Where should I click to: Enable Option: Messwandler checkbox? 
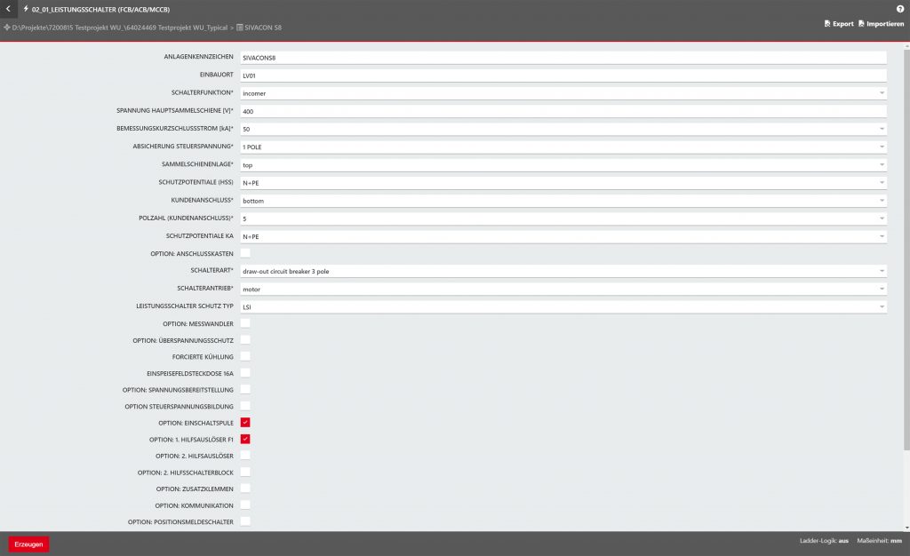pyautogui.click(x=245, y=323)
